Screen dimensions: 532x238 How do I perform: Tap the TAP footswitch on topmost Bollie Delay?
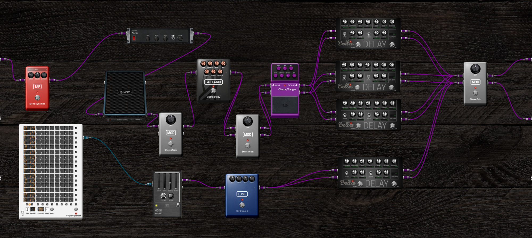pyautogui.click(x=392, y=45)
